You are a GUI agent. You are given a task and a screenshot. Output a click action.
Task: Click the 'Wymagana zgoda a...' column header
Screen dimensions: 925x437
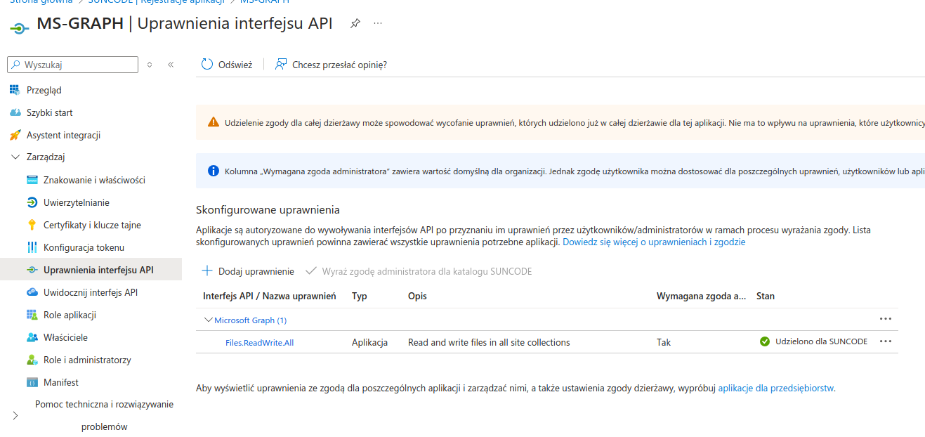click(x=701, y=296)
